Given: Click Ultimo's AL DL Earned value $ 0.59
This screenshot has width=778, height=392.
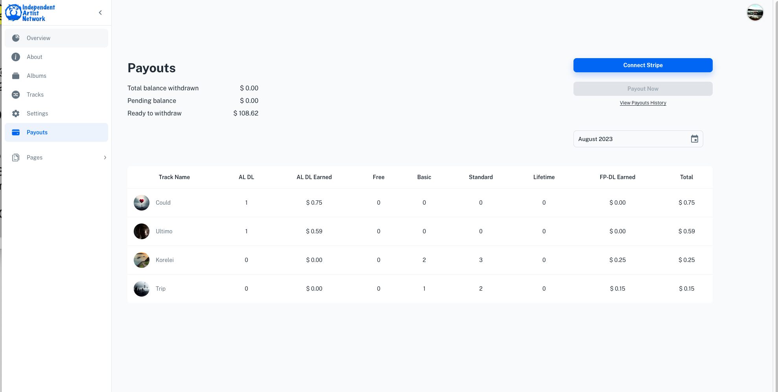Looking at the screenshot, I should [314, 231].
